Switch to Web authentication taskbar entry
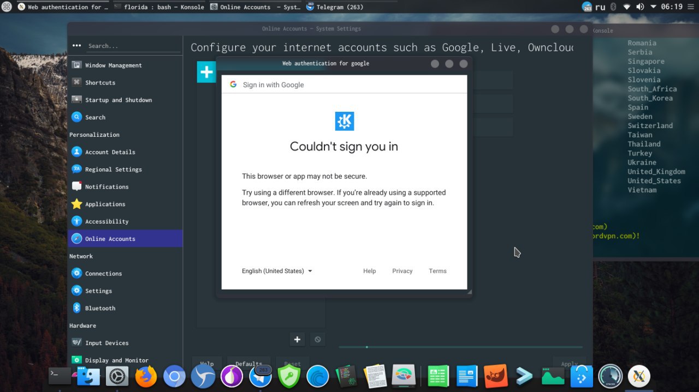The image size is (699, 392). [x=63, y=7]
